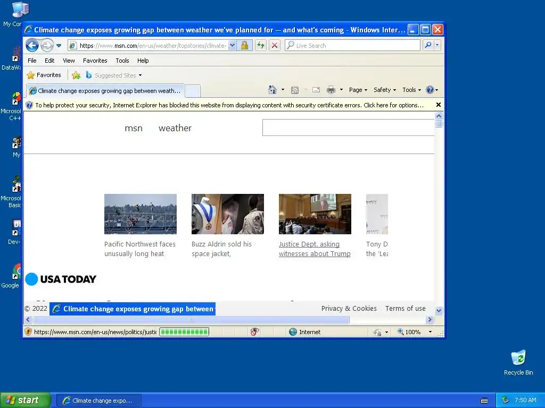The height and width of the screenshot is (408, 545).
Task: Expand the zoom level dropdown arrow
Action: point(430,332)
